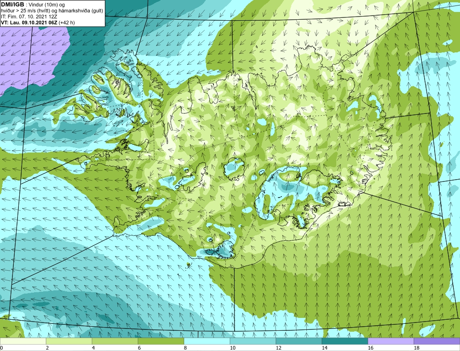Select the 'Vindur (10m) og' label
Screen dimensions: 460x351
click(x=47, y=5)
